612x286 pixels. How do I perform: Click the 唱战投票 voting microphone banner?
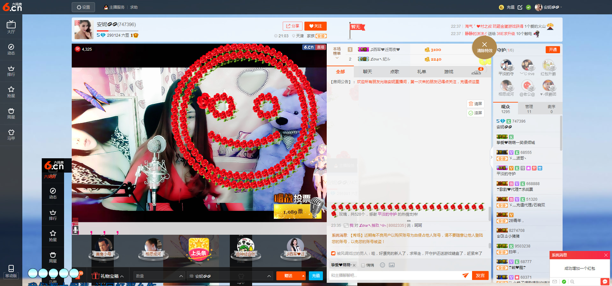click(299, 206)
